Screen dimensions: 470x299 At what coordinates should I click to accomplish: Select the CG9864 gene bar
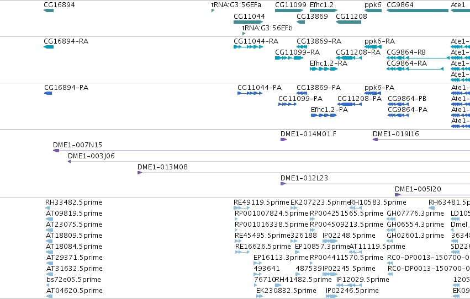(418, 10)
